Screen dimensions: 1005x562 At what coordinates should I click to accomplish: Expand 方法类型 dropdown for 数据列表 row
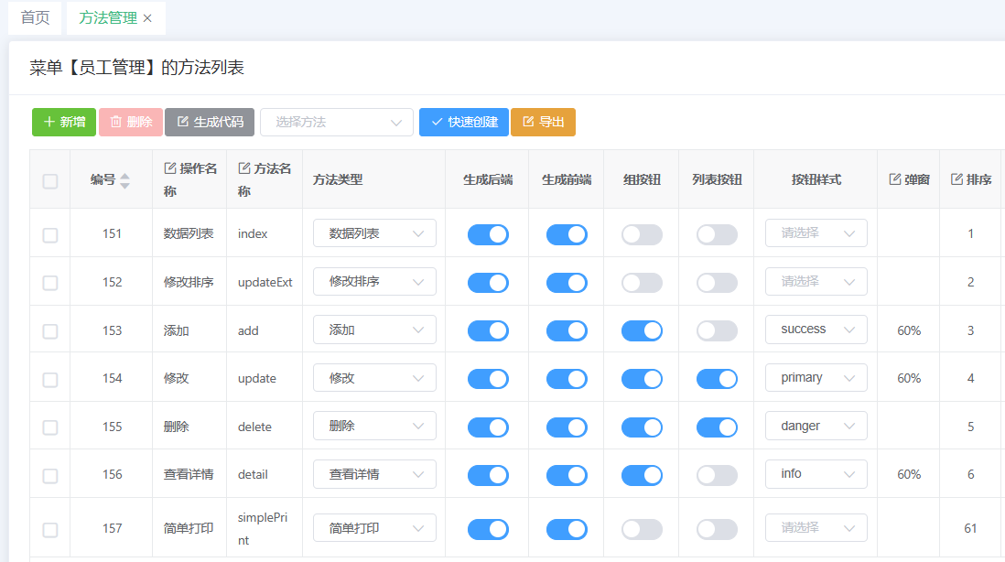point(374,234)
